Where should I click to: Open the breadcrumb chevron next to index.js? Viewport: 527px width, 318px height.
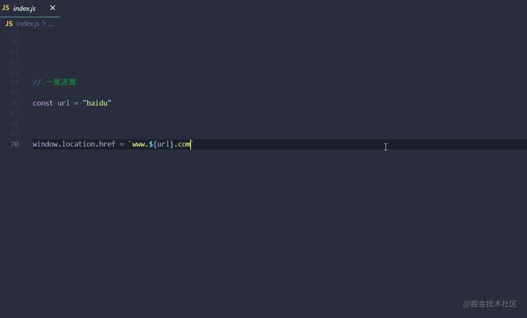(44, 23)
